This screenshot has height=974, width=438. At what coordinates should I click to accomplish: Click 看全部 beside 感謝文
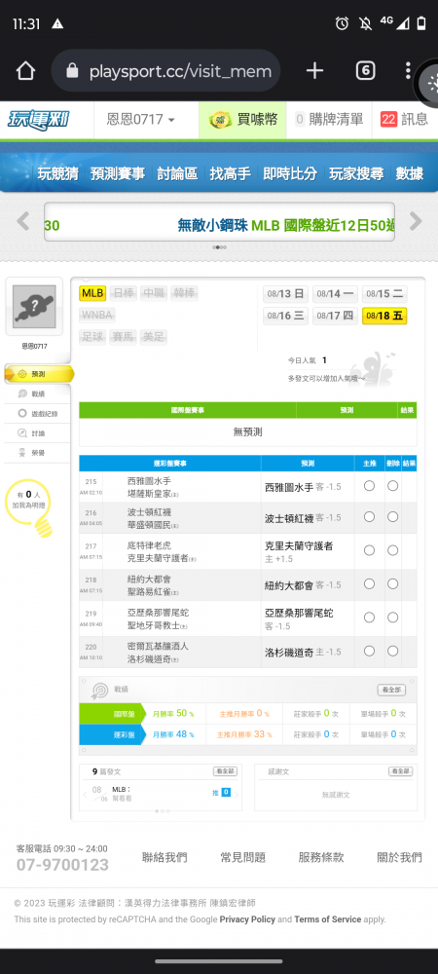tap(401, 770)
